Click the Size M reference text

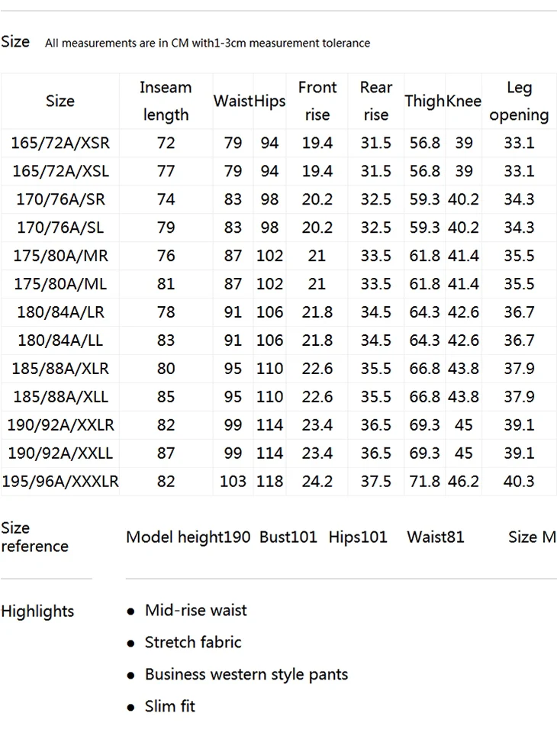tap(532, 537)
